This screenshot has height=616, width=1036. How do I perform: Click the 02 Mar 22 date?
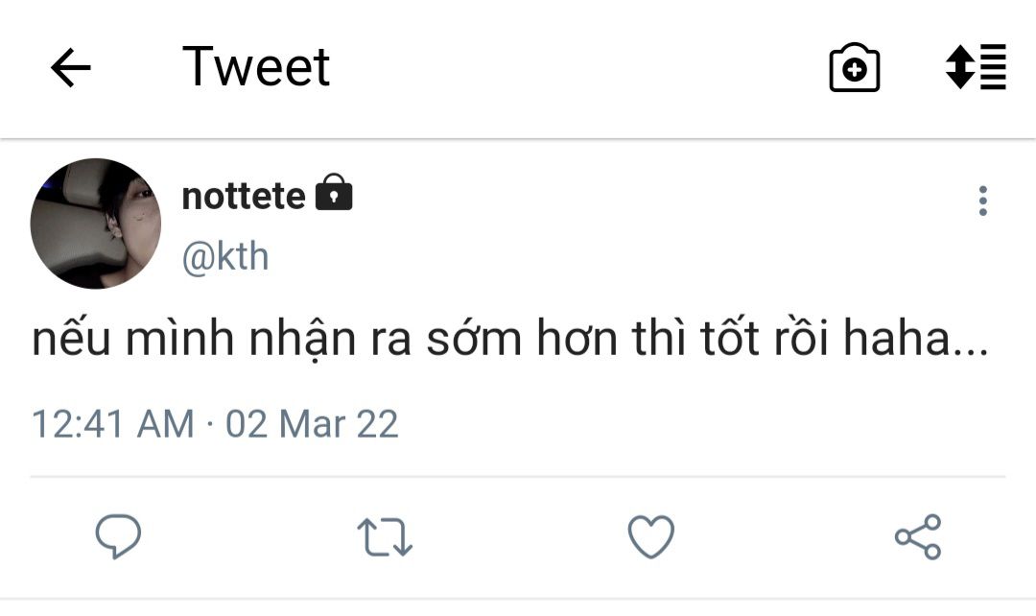(x=312, y=423)
